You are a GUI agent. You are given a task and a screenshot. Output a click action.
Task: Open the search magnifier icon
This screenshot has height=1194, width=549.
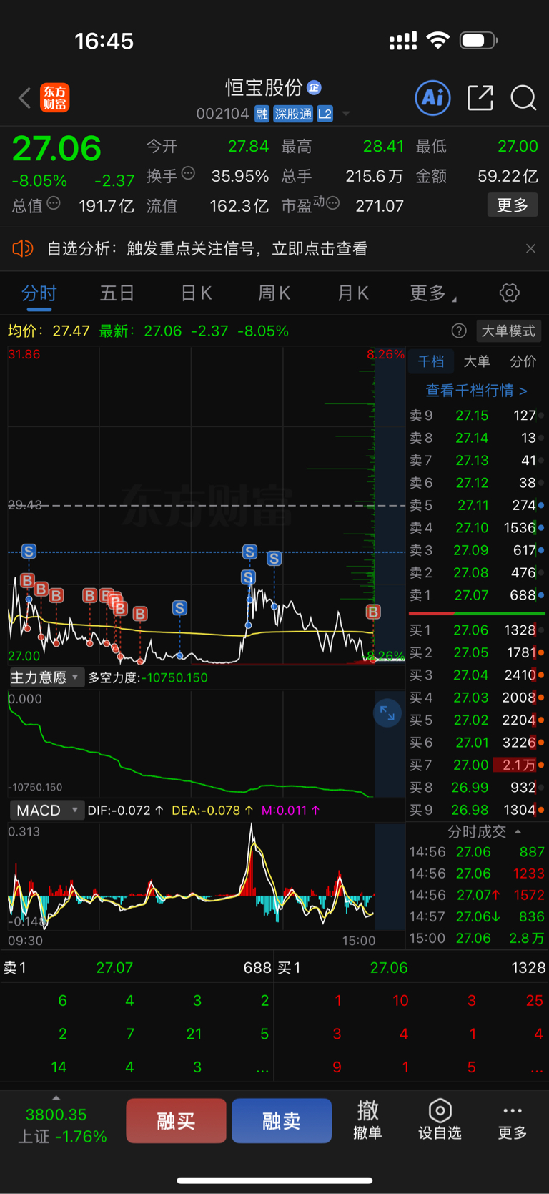[x=523, y=97]
